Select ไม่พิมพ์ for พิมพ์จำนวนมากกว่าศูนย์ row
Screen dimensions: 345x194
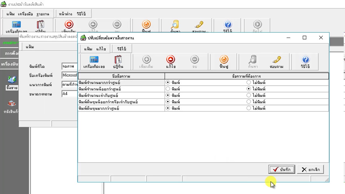pos(249,82)
